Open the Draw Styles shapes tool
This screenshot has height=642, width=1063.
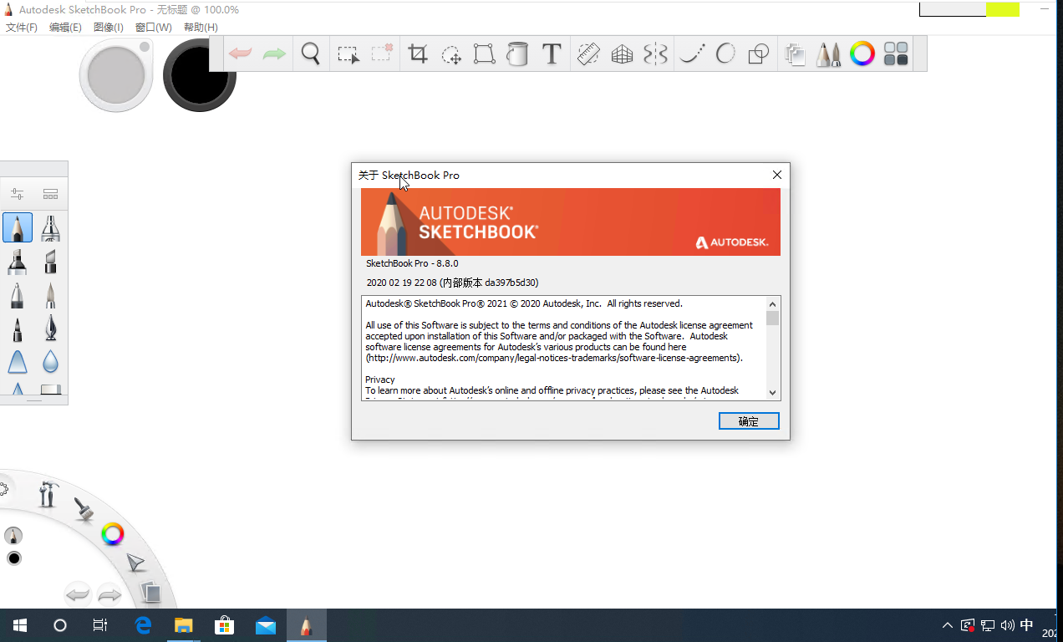(x=758, y=54)
